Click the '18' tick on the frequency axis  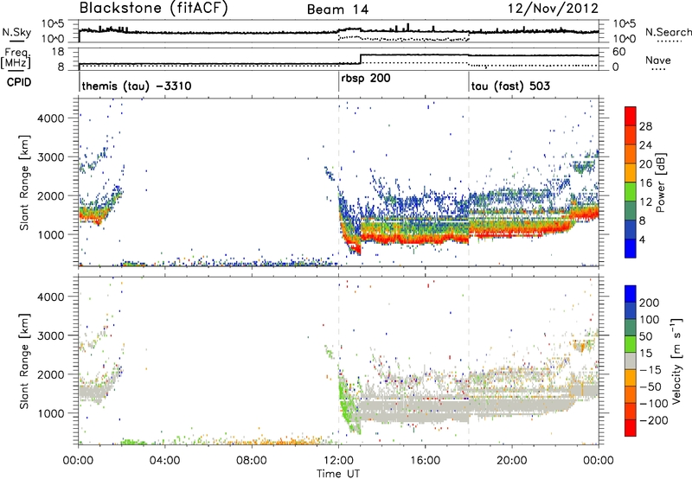[58, 52]
